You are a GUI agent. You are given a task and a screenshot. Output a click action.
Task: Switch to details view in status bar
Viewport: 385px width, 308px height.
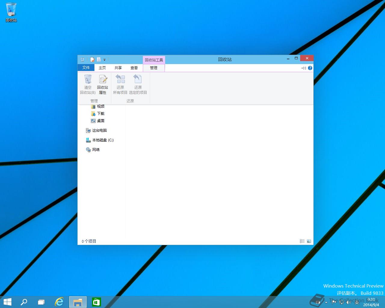coord(302,241)
